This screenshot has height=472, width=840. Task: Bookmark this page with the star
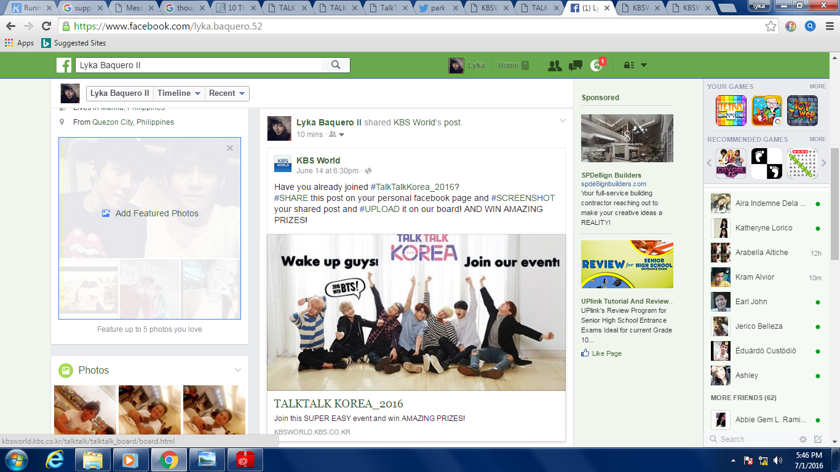point(771,26)
